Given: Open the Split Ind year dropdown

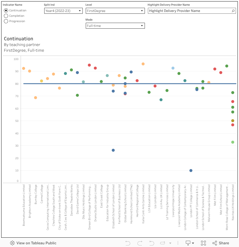Looking at the screenshot, I should coord(63,11).
